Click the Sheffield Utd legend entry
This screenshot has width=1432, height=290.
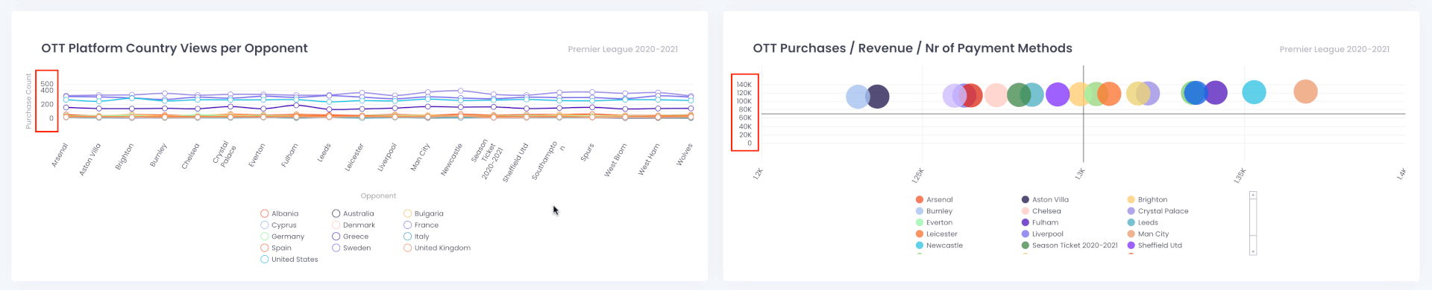pos(1155,245)
